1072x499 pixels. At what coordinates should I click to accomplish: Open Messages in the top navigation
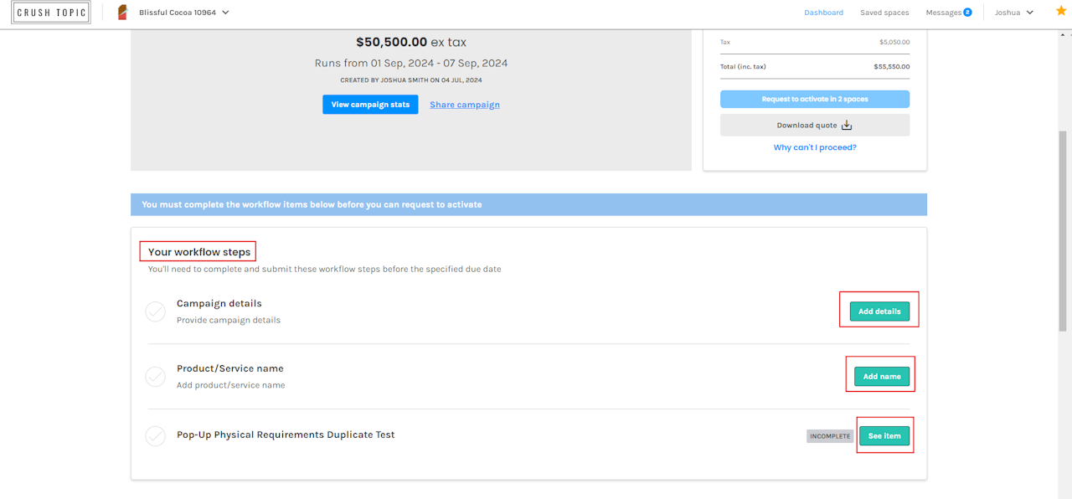(x=943, y=13)
